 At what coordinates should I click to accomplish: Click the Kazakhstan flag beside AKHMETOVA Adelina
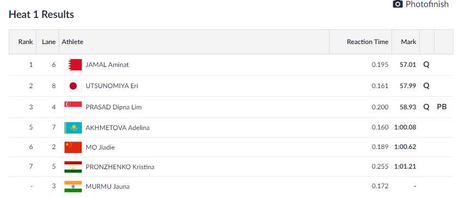point(73,128)
